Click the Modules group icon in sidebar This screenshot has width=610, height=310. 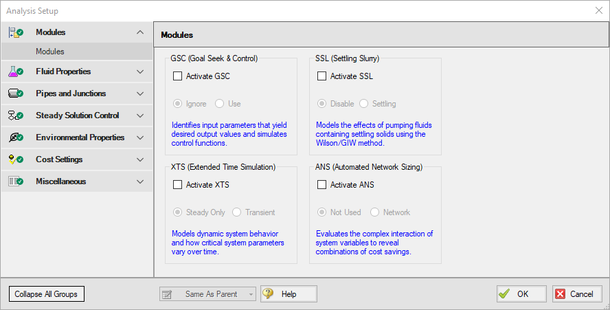tap(15, 32)
